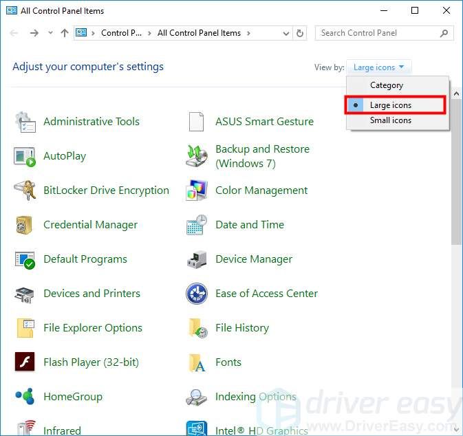Image resolution: width=463 pixels, height=436 pixels.
Task: Choose Category from the view menu
Action: click(387, 85)
